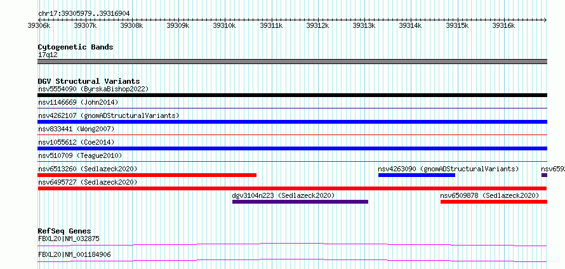Select the 39316k ruler tick label
This screenshot has height=269, width=565.
504,25
